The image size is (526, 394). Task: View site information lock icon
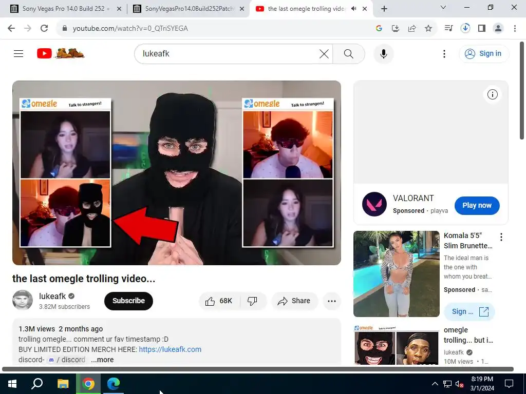pyautogui.click(x=65, y=29)
